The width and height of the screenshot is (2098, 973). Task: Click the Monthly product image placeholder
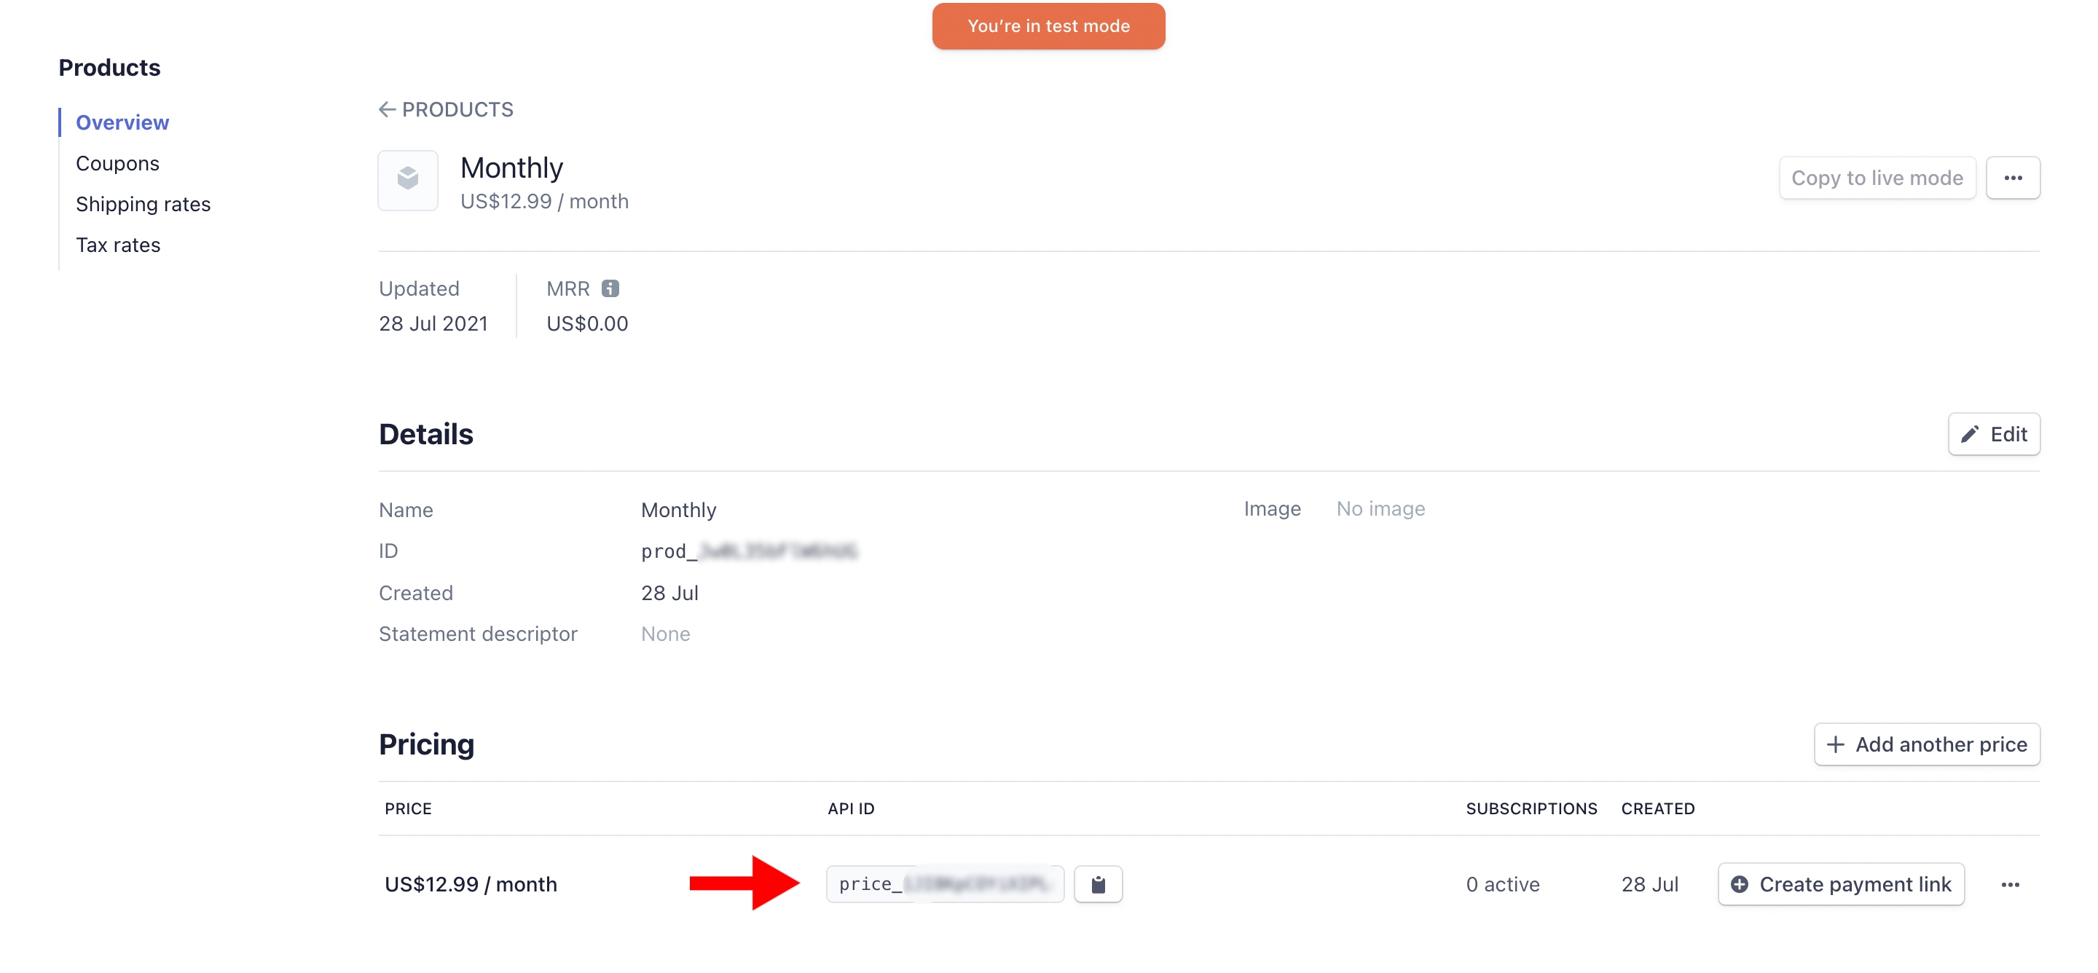tap(408, 181)
